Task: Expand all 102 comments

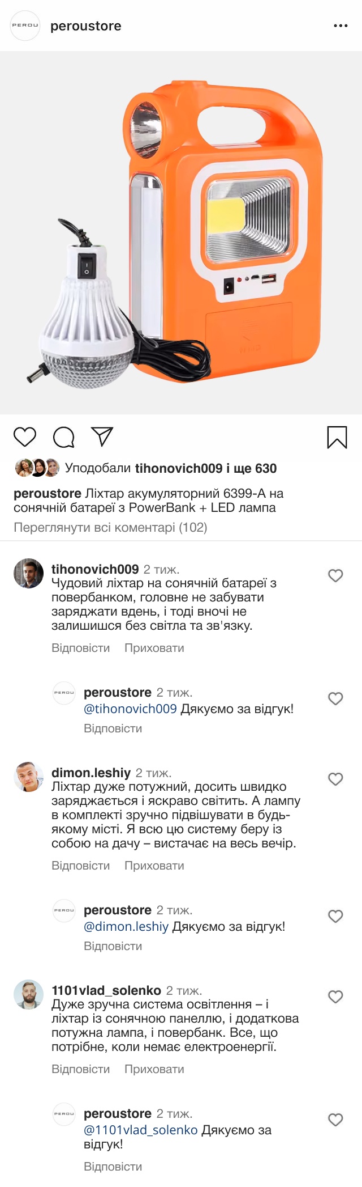Action: [x=110, y=528]
